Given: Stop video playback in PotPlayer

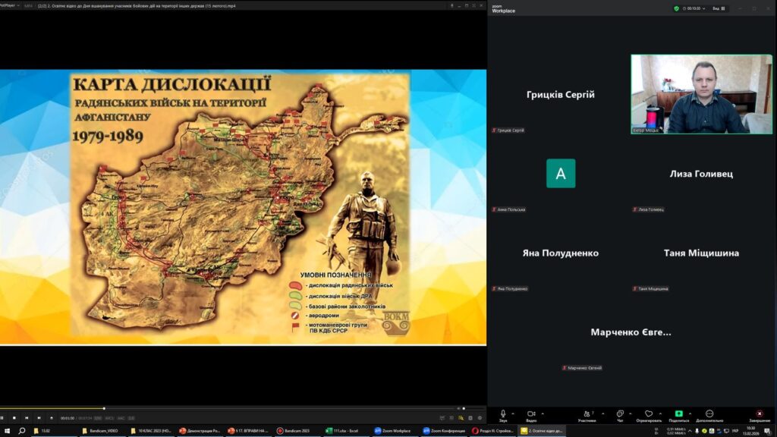Looking at the screenshot, I should click(x=14, y=418).
